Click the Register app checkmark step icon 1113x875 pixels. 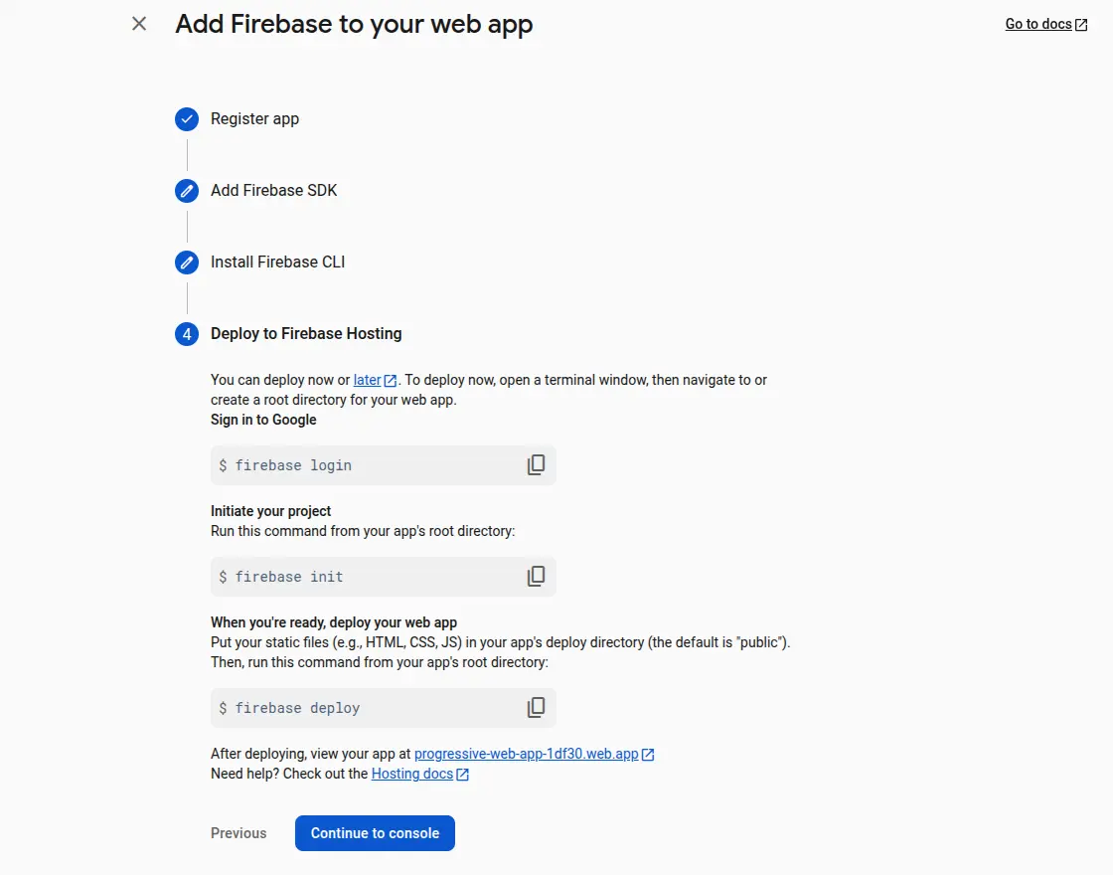187,119
